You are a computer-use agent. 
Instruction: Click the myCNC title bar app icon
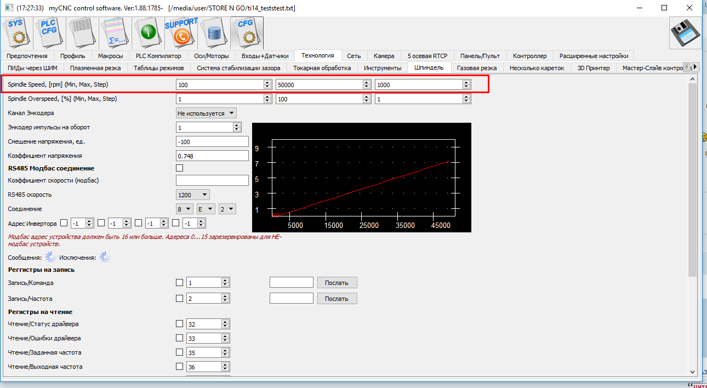pos(8,8)
